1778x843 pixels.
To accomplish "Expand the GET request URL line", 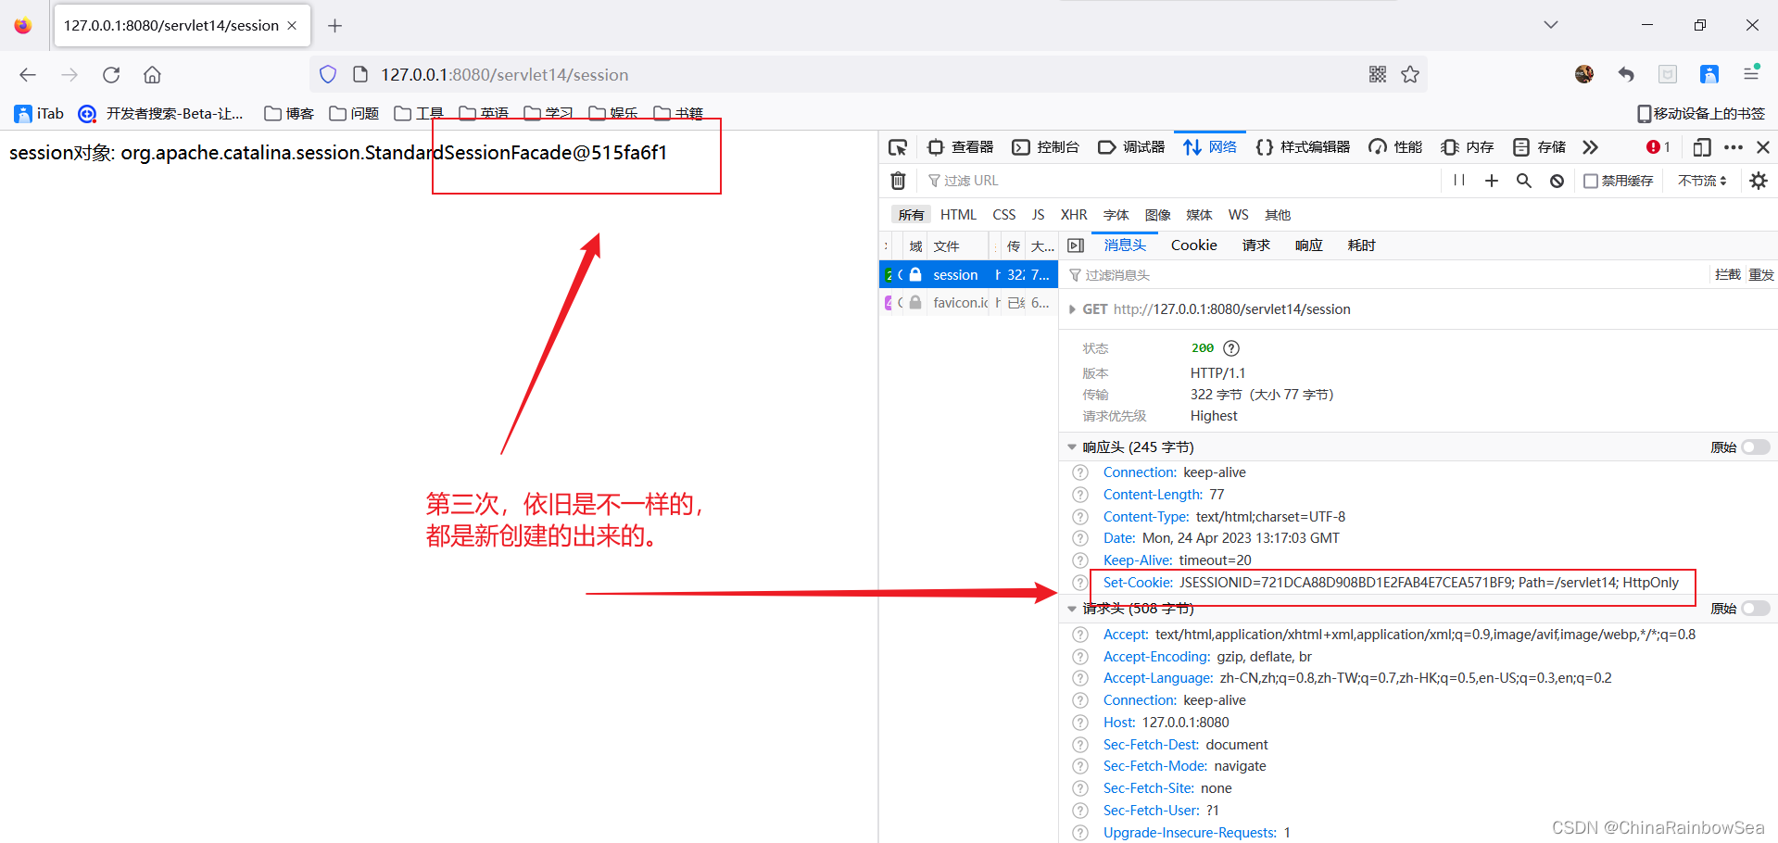I will coord(1073,309).
